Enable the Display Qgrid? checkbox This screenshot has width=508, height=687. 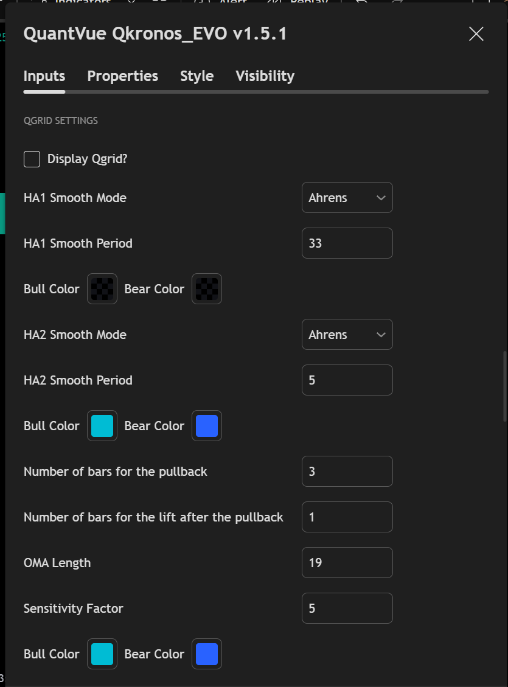(x=32, y=159)
